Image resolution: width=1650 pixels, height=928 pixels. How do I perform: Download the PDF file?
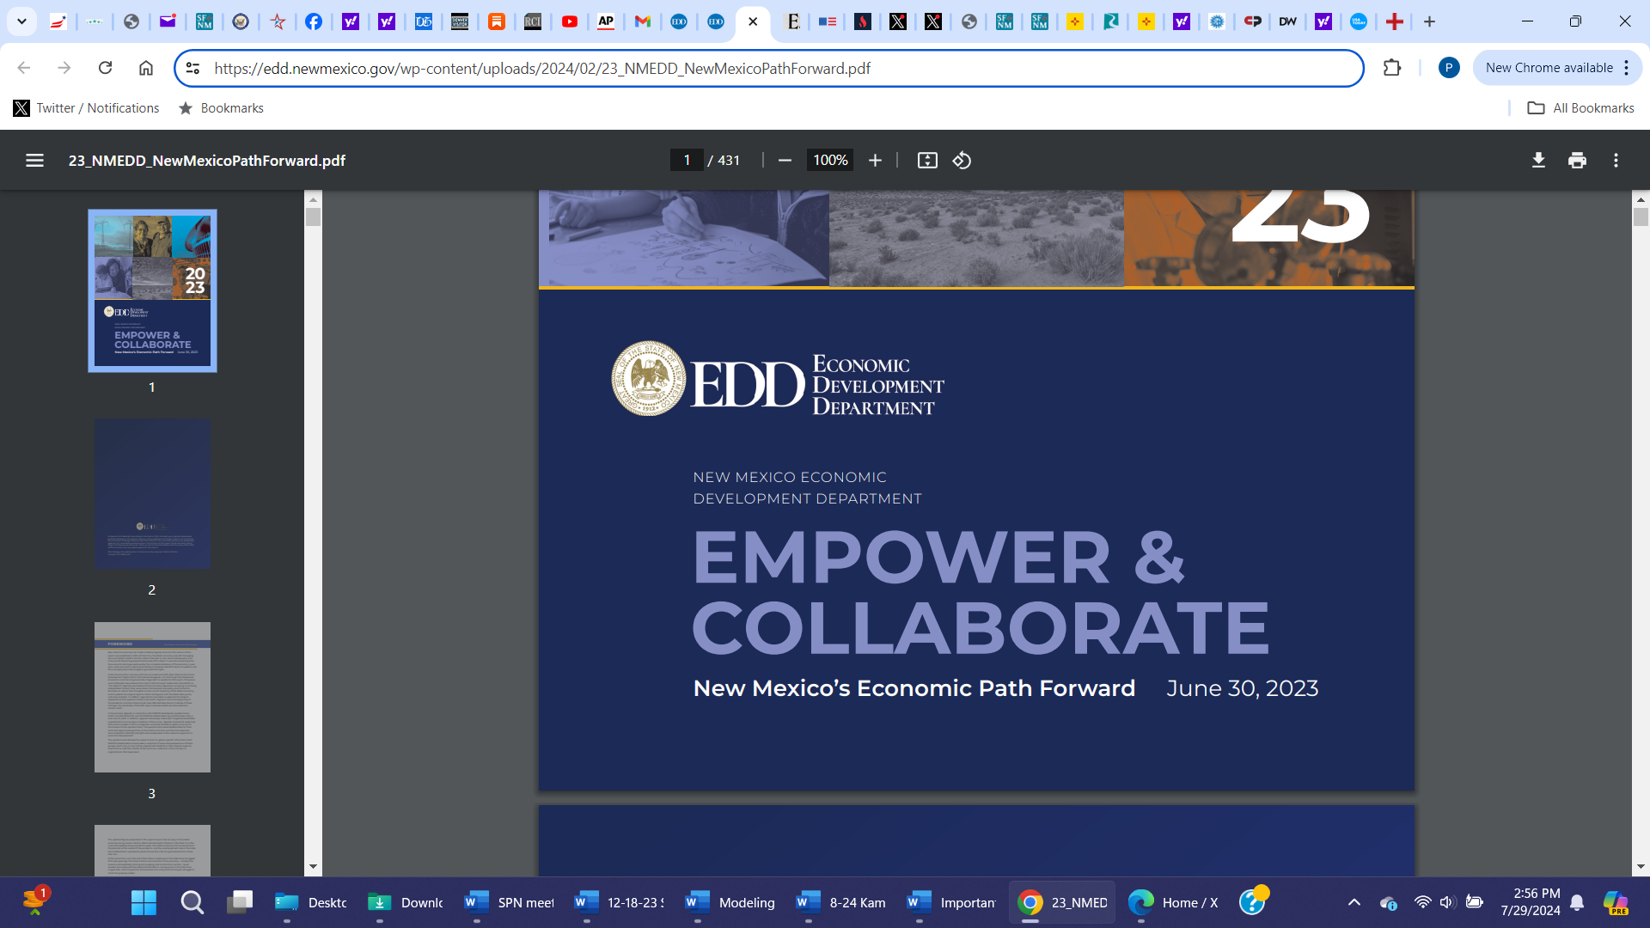[x=1538, y=161]
